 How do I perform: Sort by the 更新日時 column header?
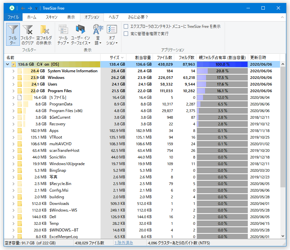coord(264,58)
